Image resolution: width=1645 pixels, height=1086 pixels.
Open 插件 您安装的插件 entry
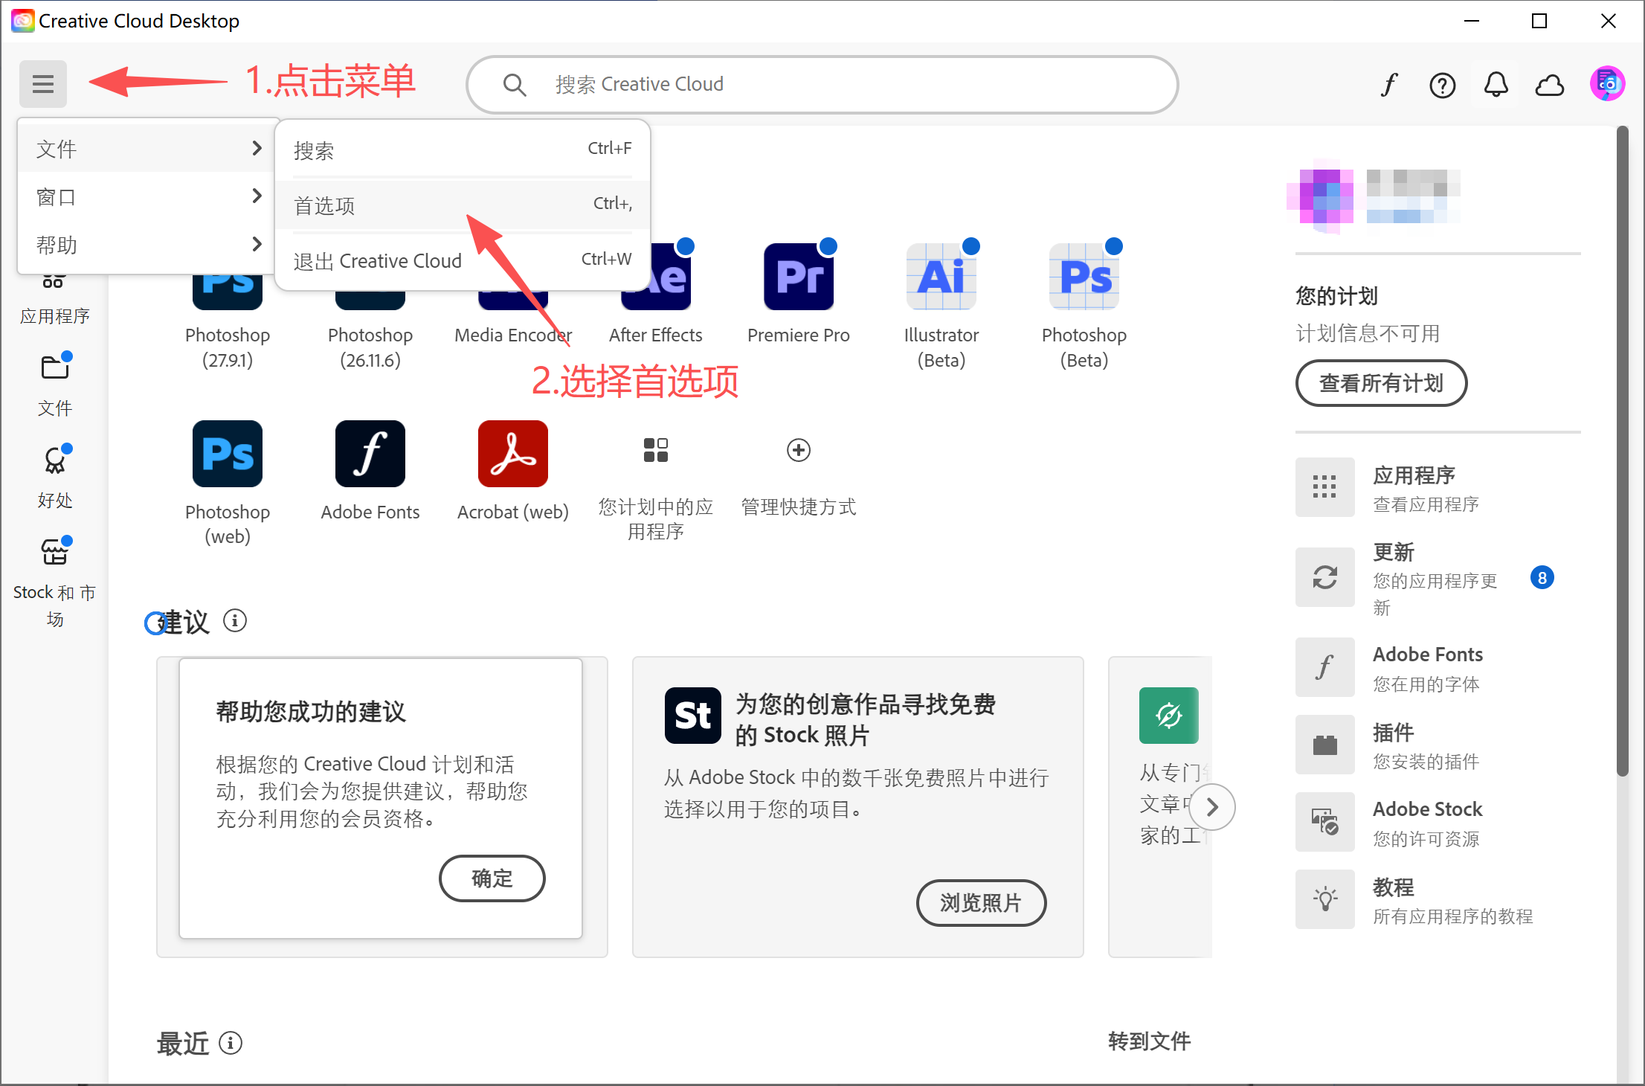[x=1438, y=745]
